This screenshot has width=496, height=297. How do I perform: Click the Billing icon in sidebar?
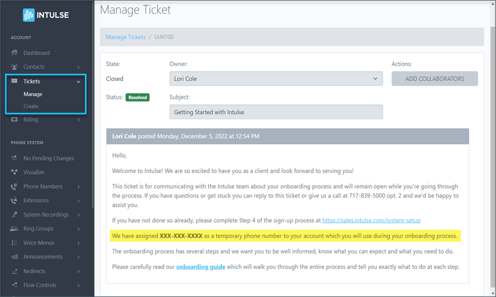[x=14, y=119]
